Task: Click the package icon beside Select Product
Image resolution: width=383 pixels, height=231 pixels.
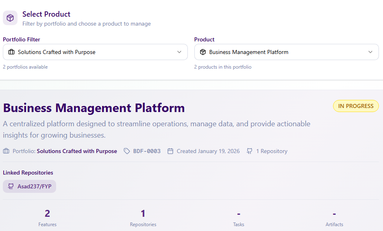Action: pyautogui.click(x=10, y=18)
